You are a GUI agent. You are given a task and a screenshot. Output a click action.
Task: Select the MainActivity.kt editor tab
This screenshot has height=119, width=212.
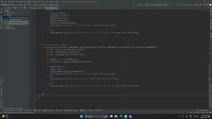pos(52,8)
